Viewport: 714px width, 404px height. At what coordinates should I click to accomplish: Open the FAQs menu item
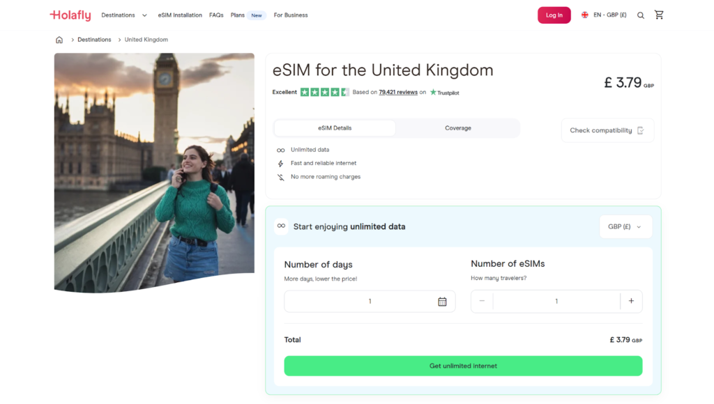[x=216, y=15]
